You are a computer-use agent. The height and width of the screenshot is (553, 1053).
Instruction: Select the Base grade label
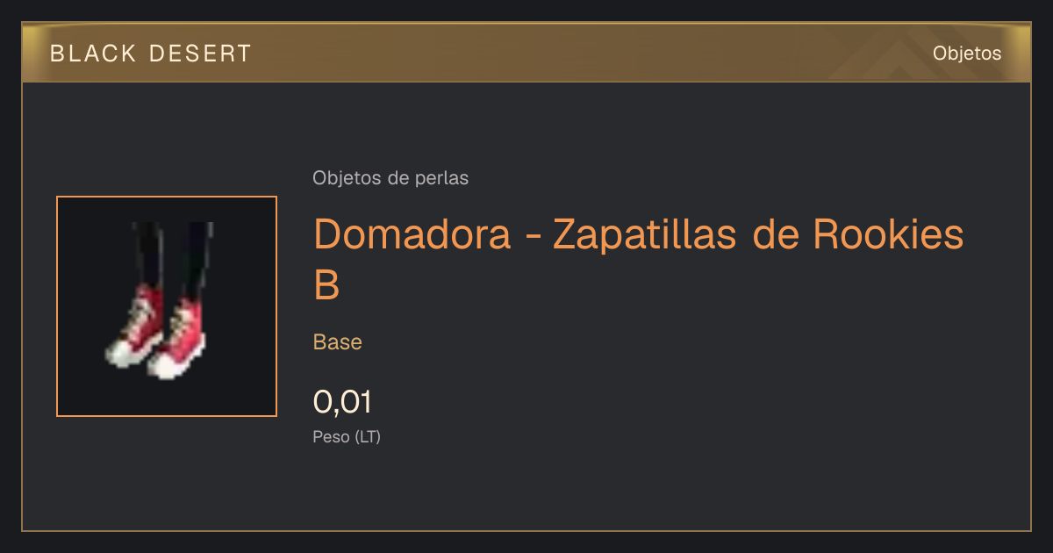[338, 341]
